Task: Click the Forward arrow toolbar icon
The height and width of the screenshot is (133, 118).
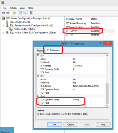Action: point(8,13)
